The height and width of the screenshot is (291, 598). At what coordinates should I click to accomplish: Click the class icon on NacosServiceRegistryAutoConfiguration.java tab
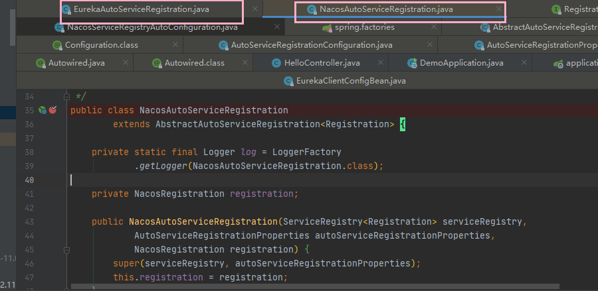59,28
